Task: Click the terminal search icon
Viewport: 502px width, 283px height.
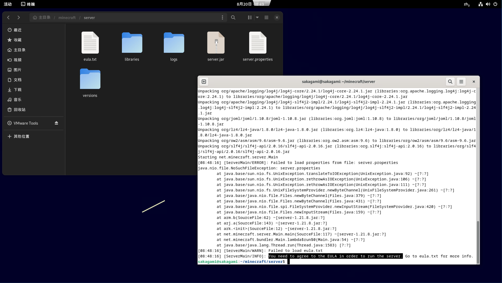Action: (x=450, y=82)
